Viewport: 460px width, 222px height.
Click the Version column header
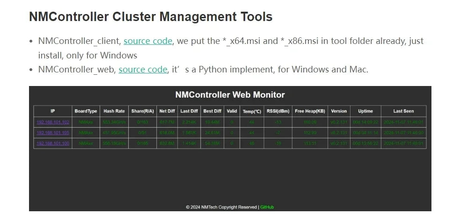click(339, 111)
